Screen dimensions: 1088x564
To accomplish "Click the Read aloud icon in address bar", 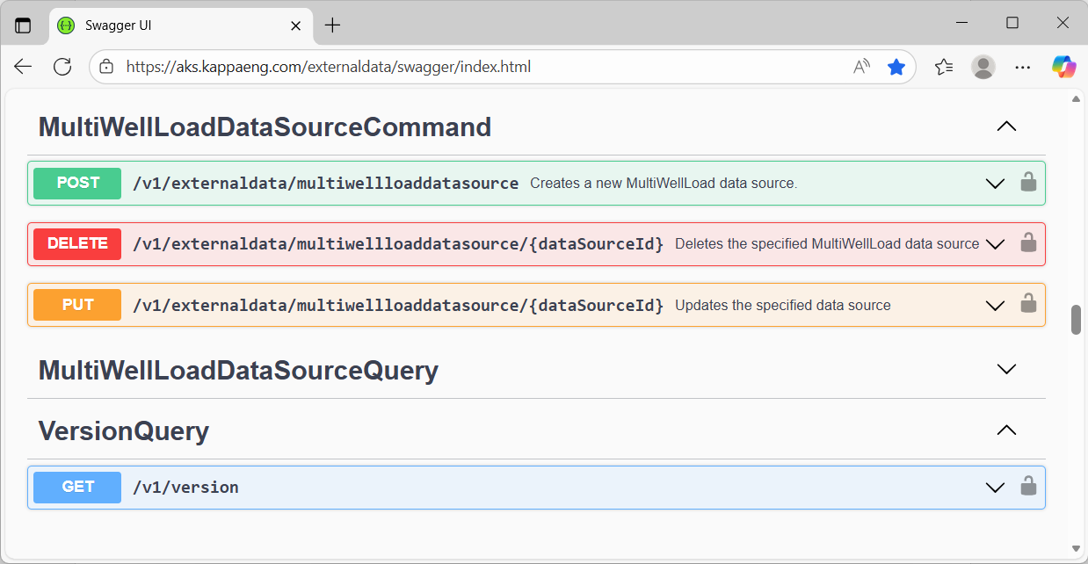I will click(x=861, y=67).
